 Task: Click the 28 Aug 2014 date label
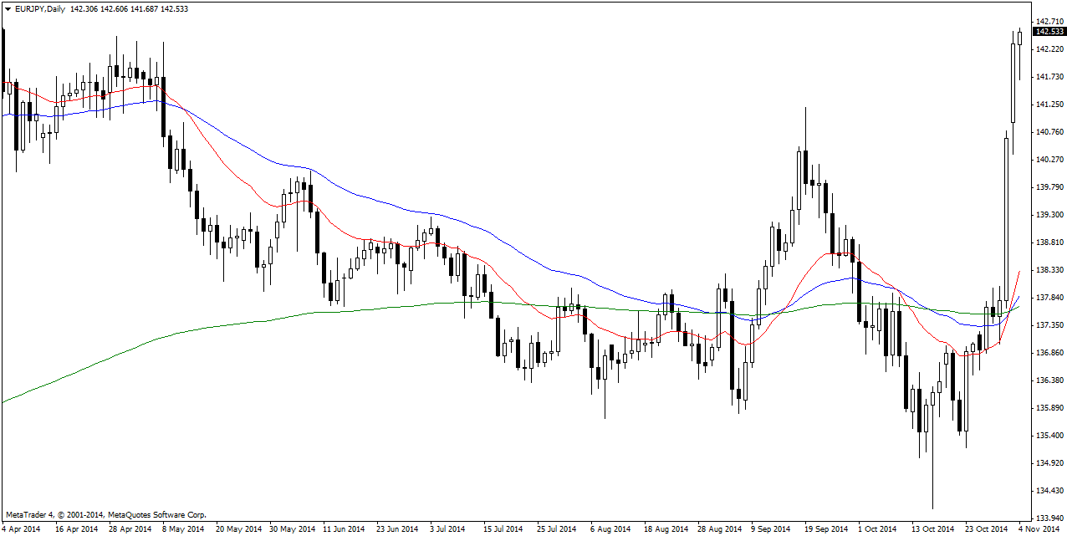(720, 528)
